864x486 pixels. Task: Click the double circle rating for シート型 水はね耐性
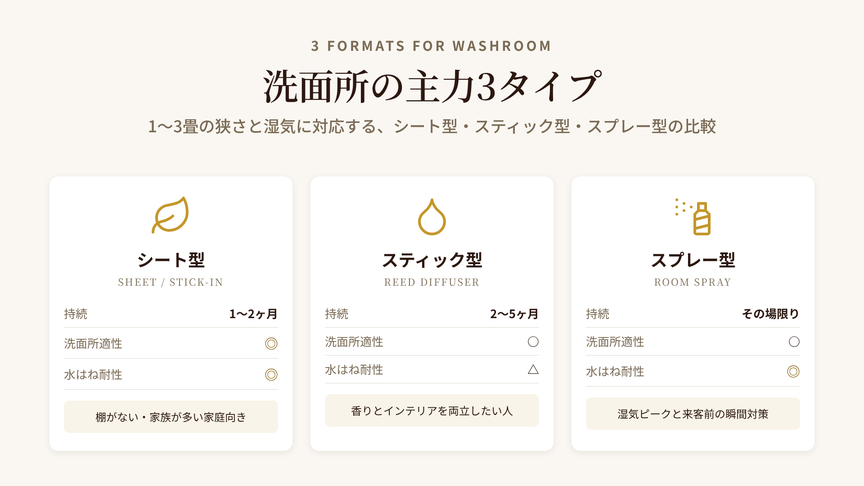coord(271,375)
